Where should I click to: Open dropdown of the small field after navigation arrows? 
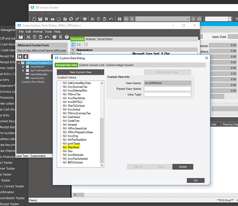coord(230,19)
